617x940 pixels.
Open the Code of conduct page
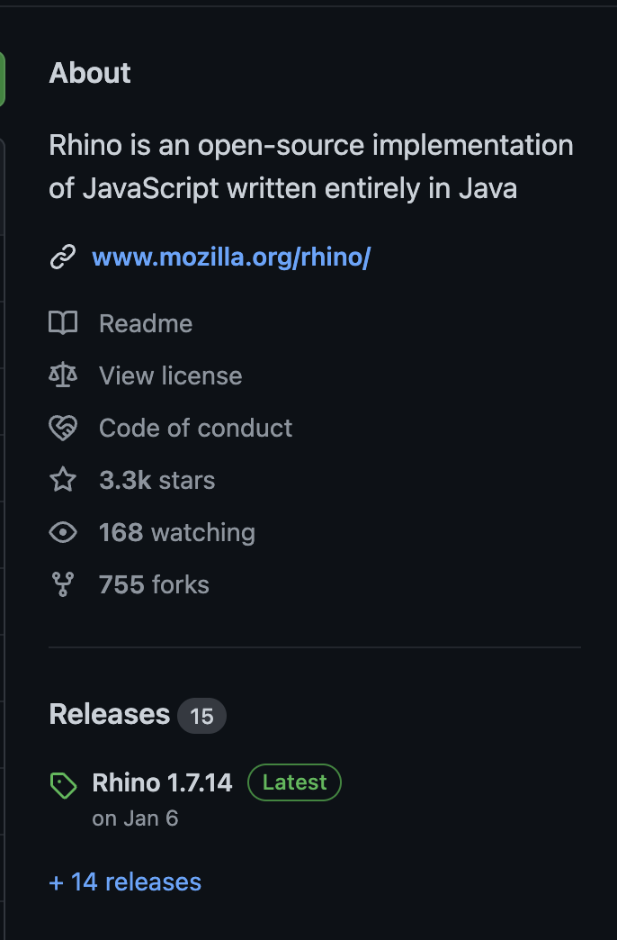(195, 428)
